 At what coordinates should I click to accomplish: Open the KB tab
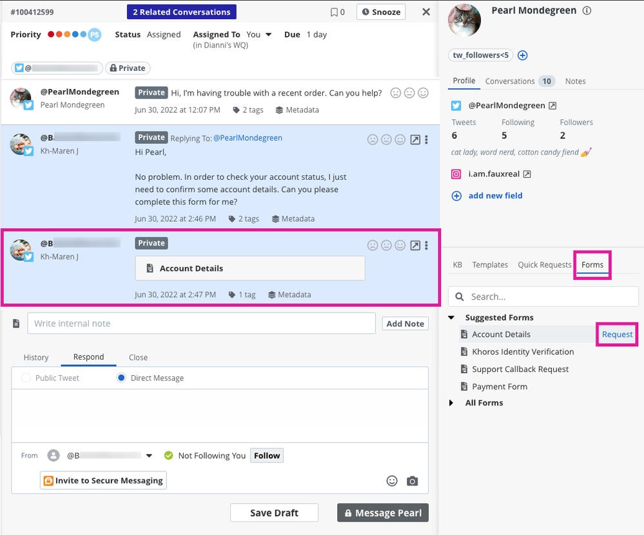(x=457, y=265)
